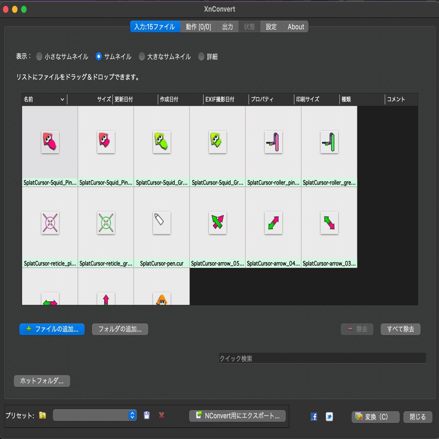Sort by 印刷サイズ column header

[x=317, y=99]
